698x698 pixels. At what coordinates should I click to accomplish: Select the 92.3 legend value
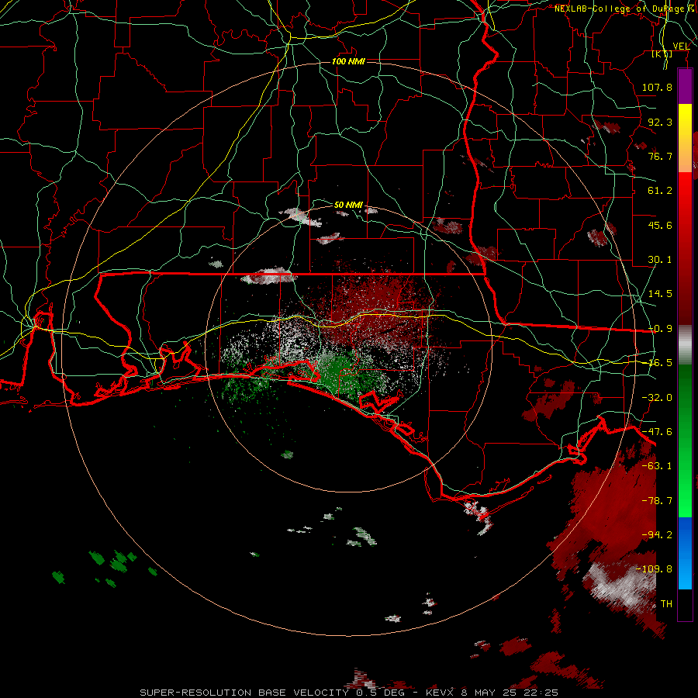(x=660, y=122)
